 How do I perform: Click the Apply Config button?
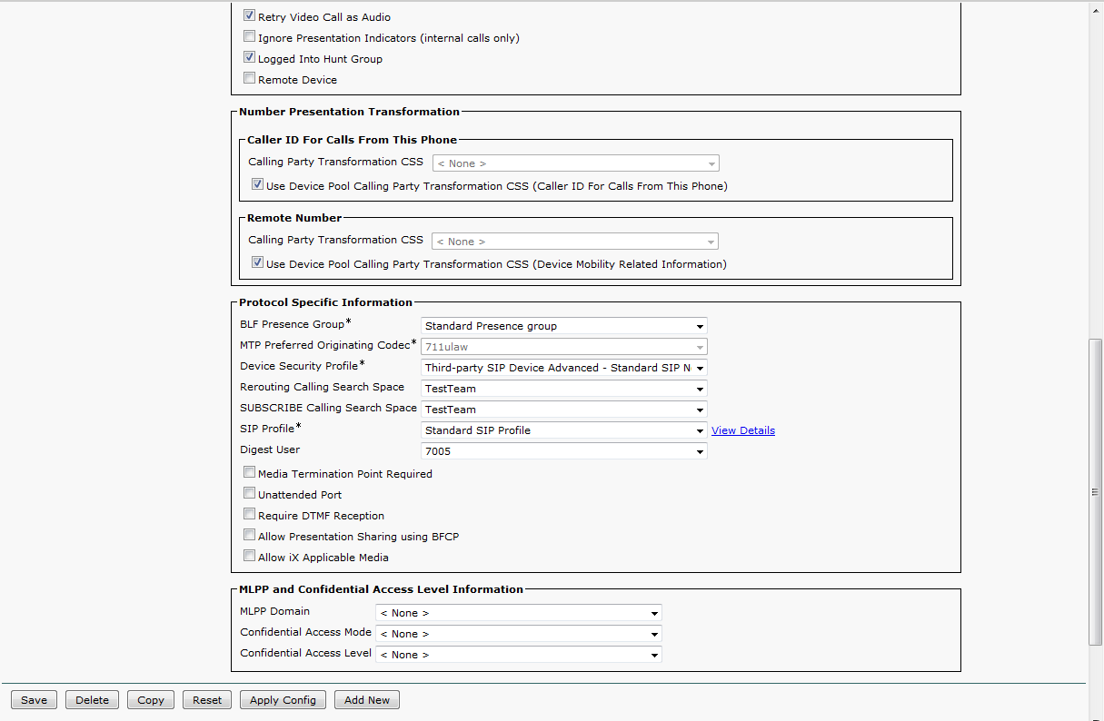[283, 700]
